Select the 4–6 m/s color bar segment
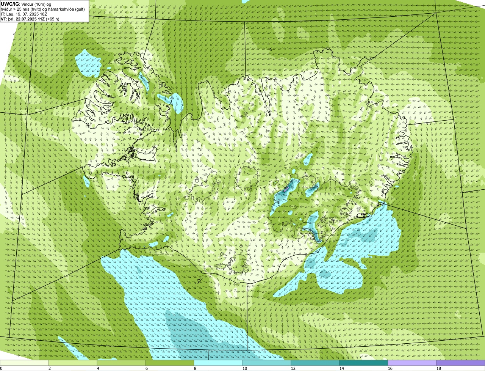Viewport: 485px width, 371px height. click(x=121, y=363)
